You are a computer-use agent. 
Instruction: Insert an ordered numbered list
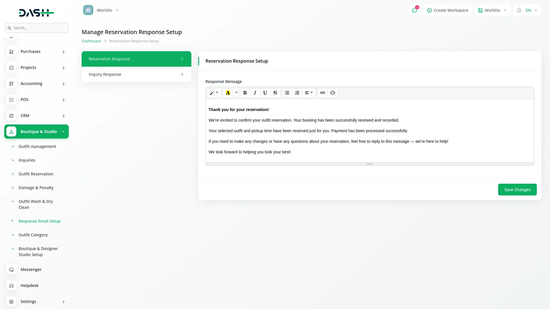297,93
